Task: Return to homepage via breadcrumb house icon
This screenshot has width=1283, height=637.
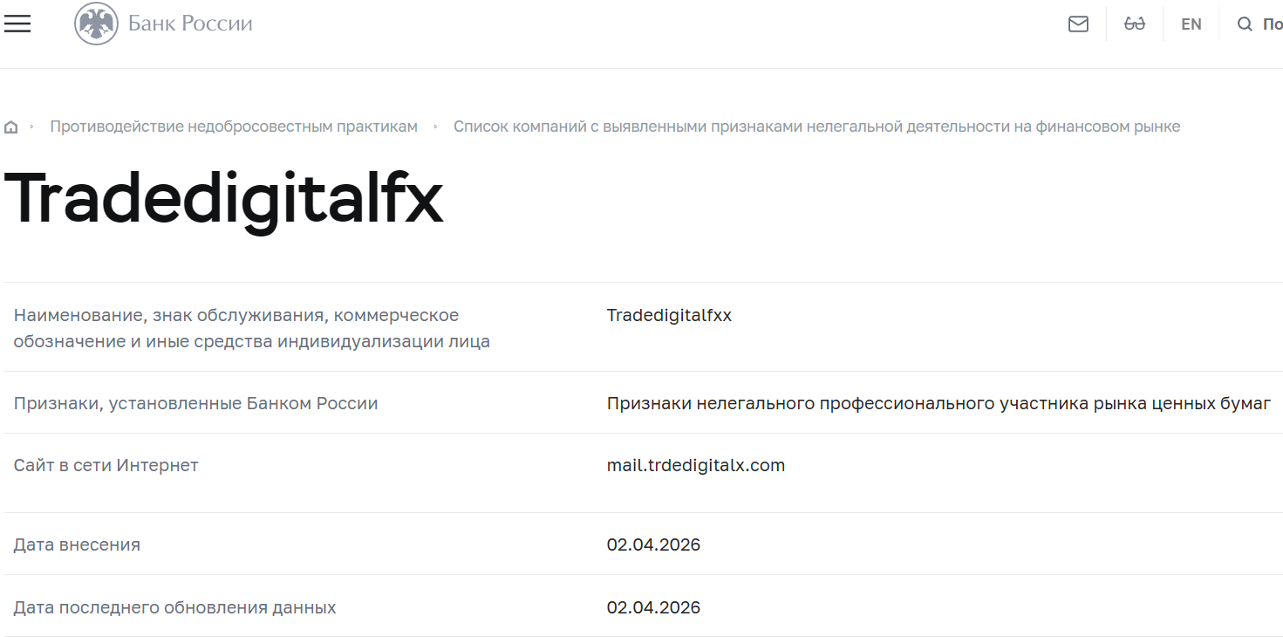Action: (10, 126)
